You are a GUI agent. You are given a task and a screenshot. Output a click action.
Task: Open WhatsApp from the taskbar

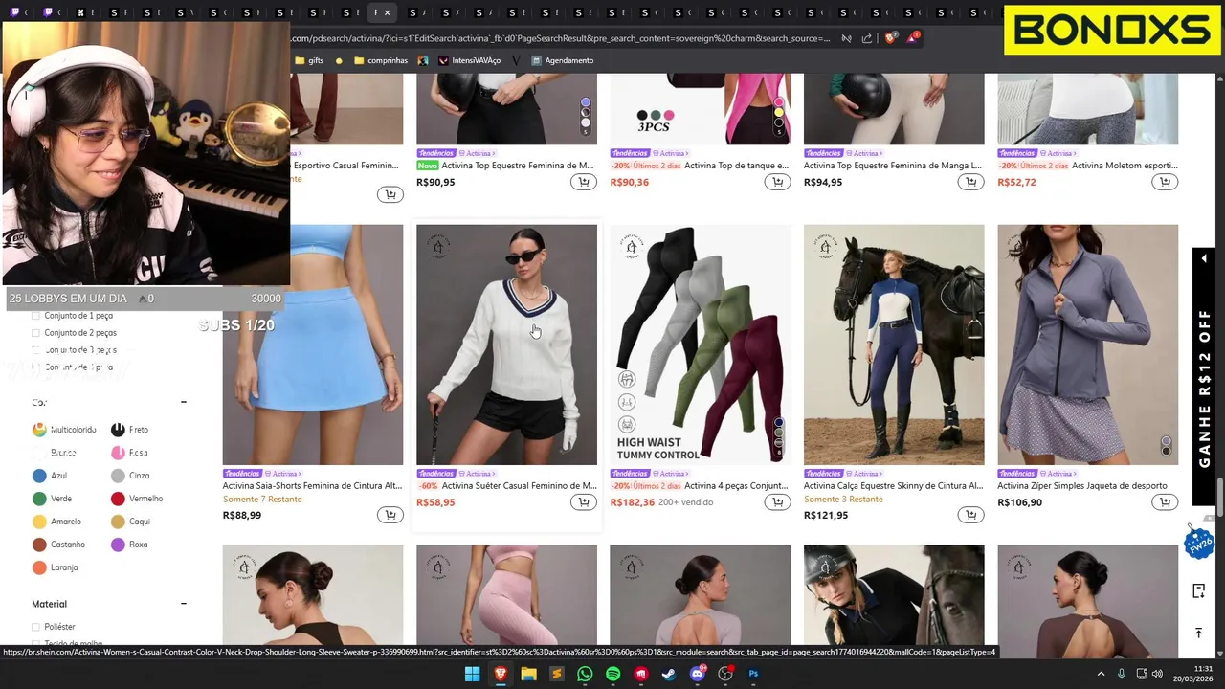click(585, 674)
